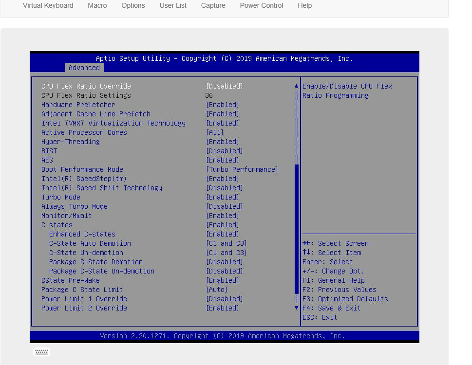472x365 pixels.
Task: Select Power Limit 1 Override option
Action: coord(84,299)
